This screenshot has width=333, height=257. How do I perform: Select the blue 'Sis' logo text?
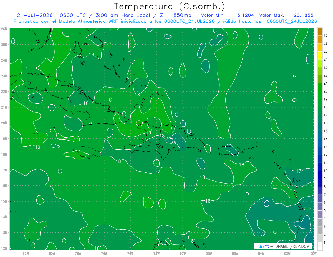pyautogui.click(x=261, y=246)
